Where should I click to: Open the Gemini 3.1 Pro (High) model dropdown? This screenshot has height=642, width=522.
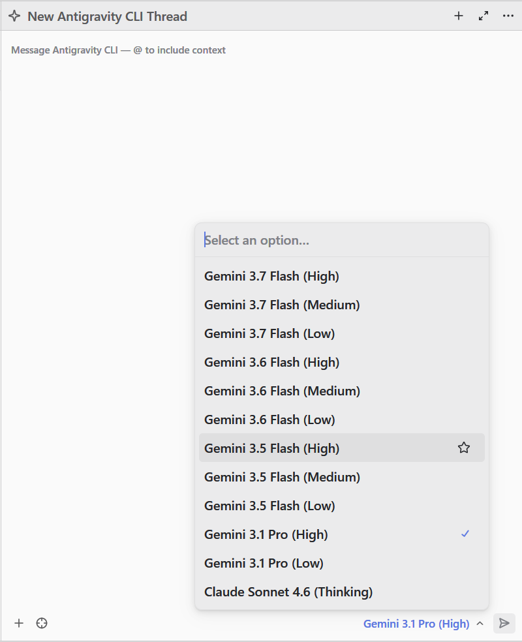click(x=416, y=624)
